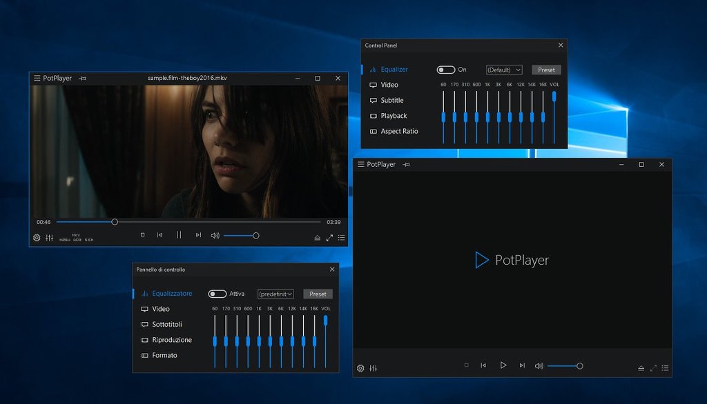Open the "(Default)" preset dropdown in Control Panel
This screenshot has height=404, width=707.
click(504, 70)
